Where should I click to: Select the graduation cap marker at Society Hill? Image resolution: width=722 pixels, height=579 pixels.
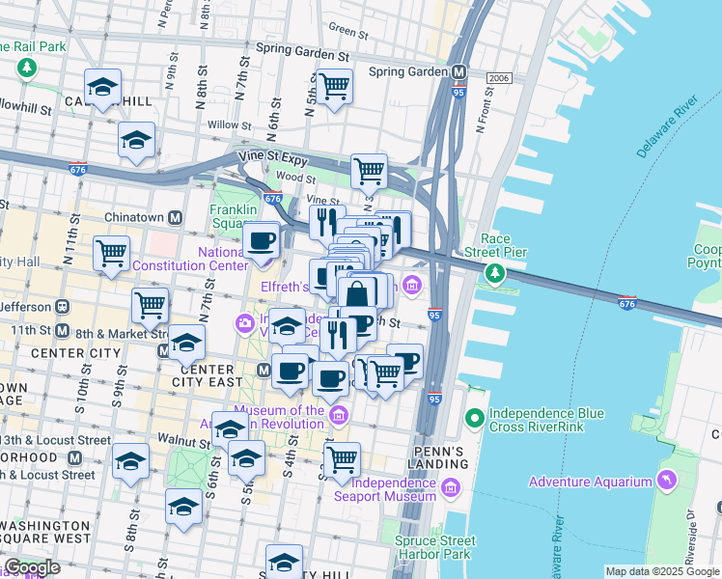coord(284,562)
